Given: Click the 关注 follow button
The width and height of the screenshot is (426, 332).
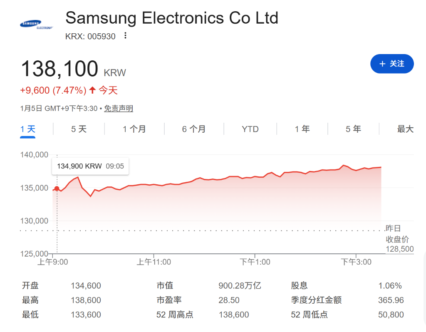Looking at the screenshot, I should (x=392, y=64).
